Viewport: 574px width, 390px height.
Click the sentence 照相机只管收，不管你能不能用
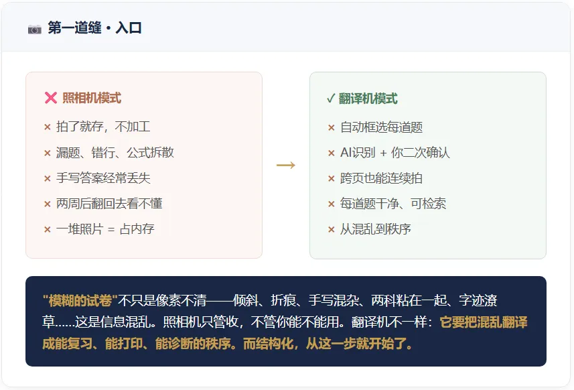point(253,322)
